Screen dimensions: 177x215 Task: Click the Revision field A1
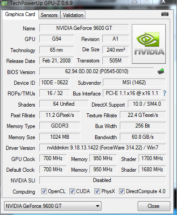point(115,39)
